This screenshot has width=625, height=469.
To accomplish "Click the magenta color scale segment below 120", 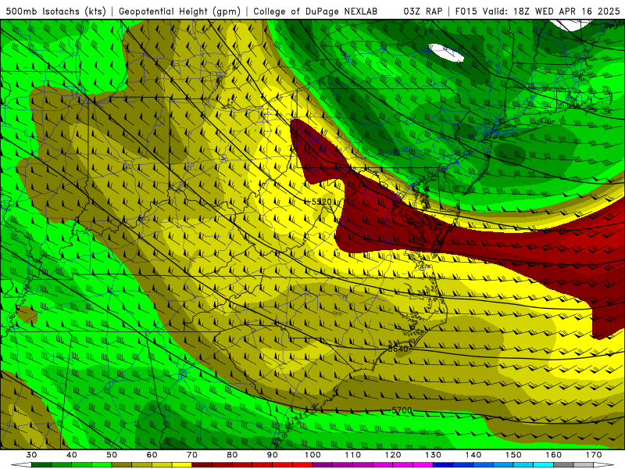I will (403, 465).
